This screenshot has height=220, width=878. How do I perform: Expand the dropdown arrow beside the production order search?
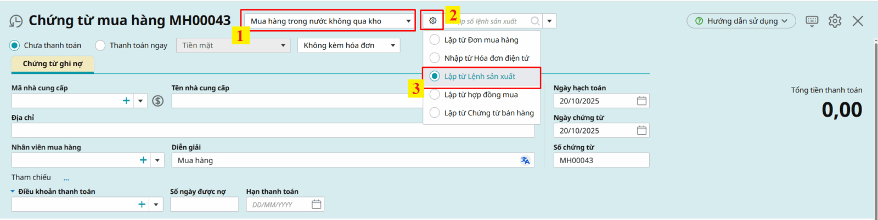pos(549,21)
